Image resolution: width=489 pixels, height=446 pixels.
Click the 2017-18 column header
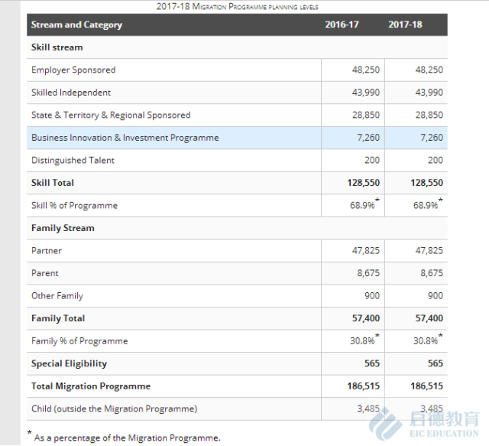(x=405, y=24)
